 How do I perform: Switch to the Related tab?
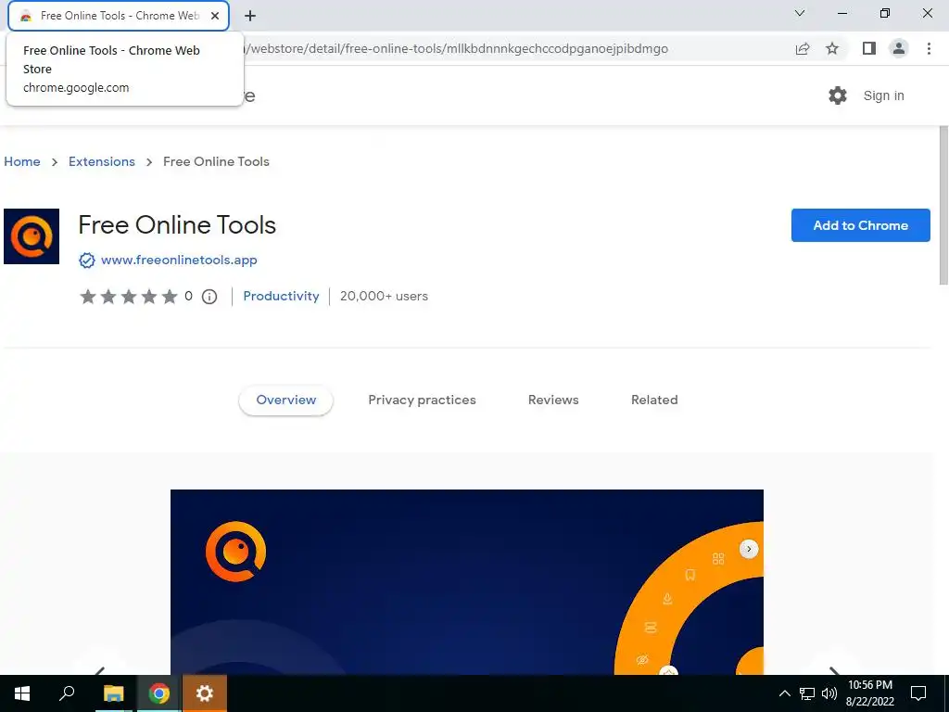tap(654, 400)
